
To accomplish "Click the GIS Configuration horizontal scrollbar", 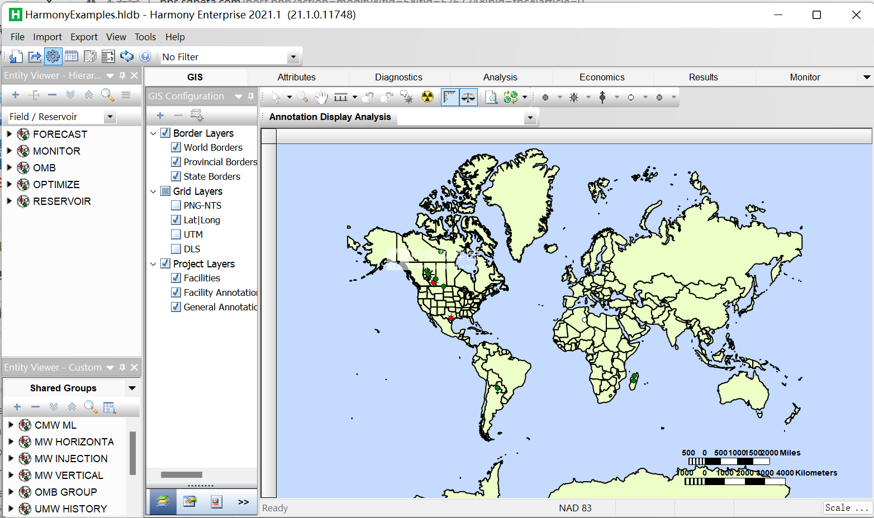I will pyautogui.click(x=182, y=474).
